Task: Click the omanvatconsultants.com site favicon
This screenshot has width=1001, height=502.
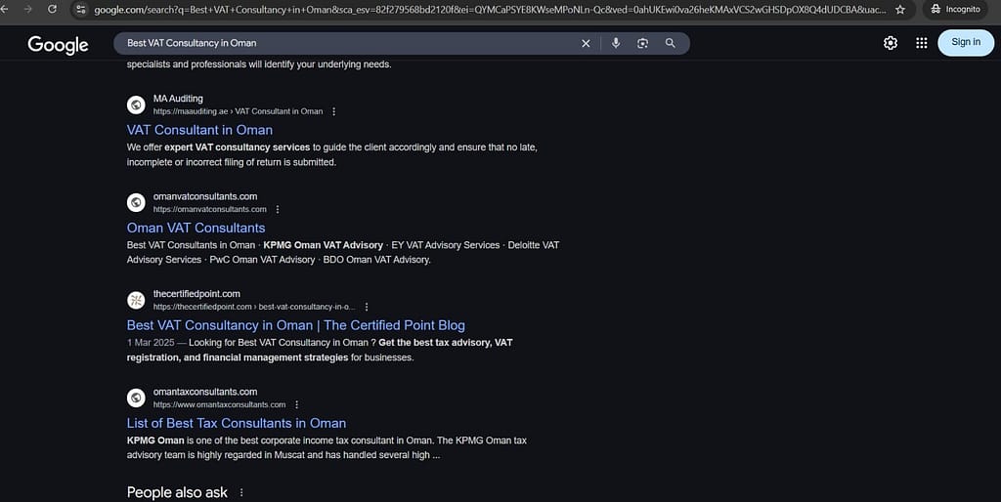Action: [136, 203]
